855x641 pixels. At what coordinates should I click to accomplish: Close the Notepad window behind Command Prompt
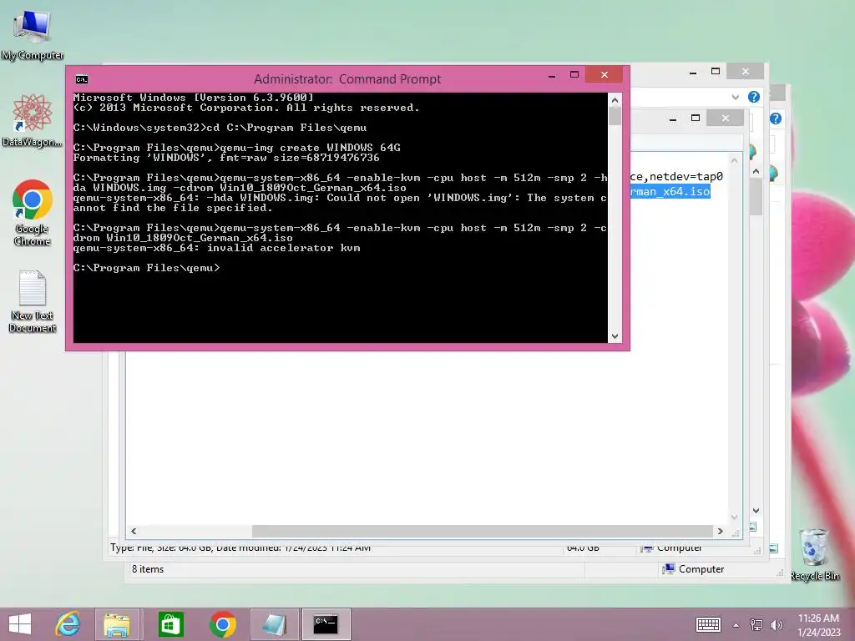click(x=726, y=119)
